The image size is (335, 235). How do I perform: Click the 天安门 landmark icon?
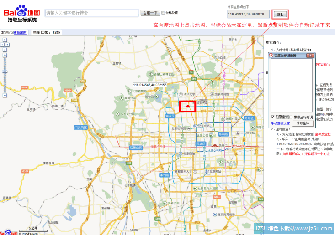215,146
